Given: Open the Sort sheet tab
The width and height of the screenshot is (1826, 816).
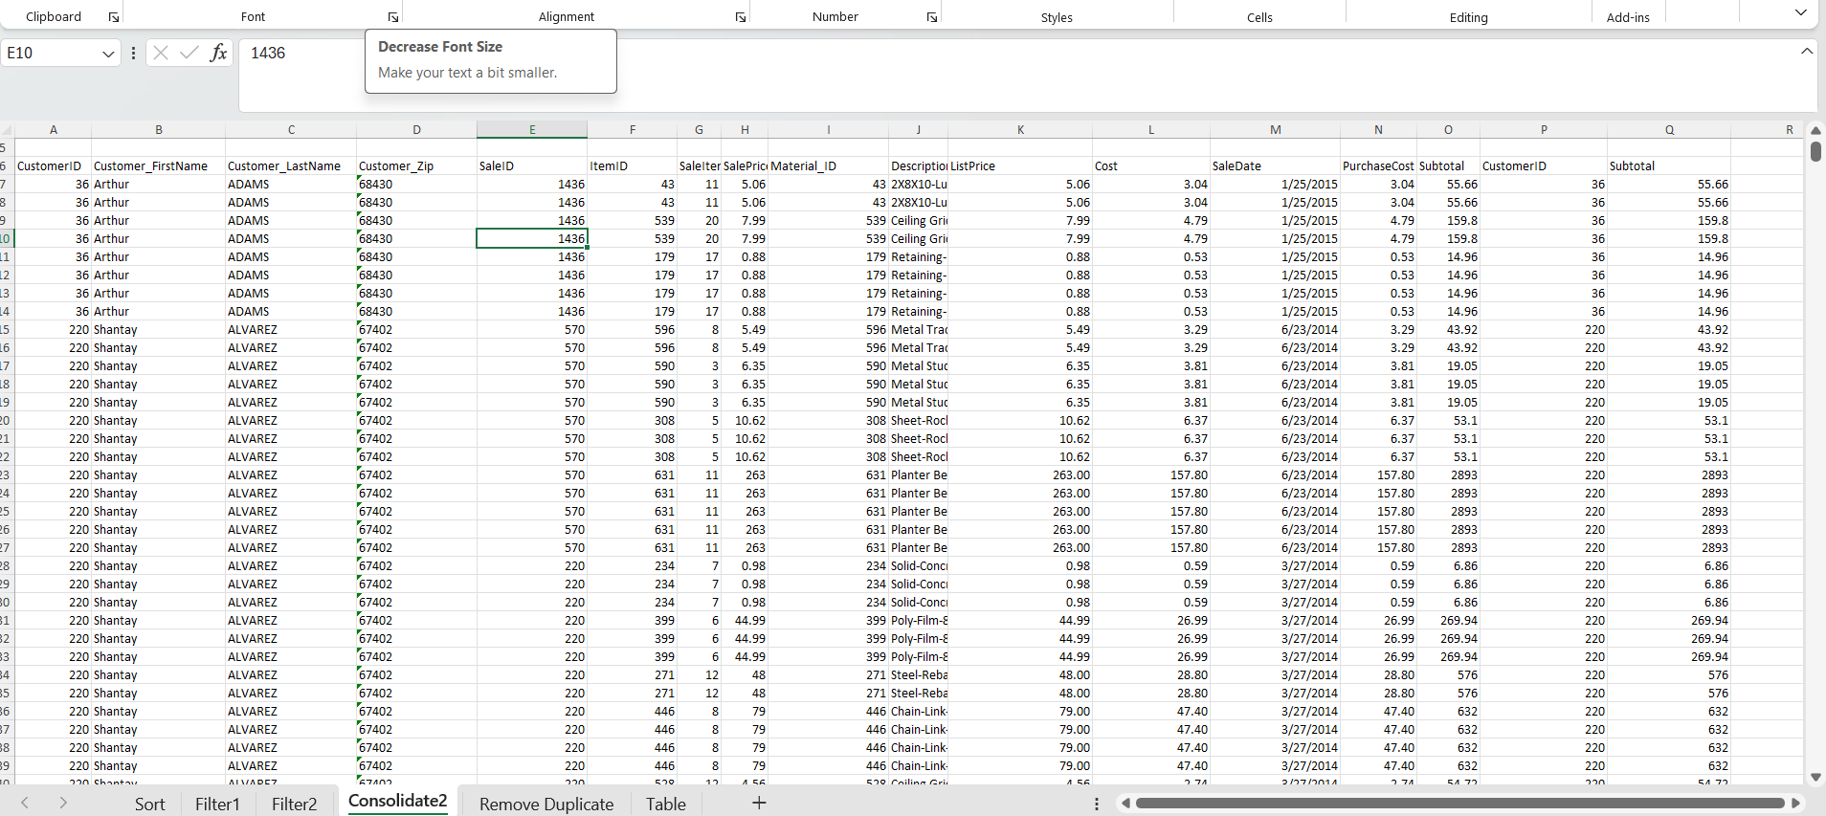Looking at the screenshot, I should pyautogui.click(x=149, y=804).
